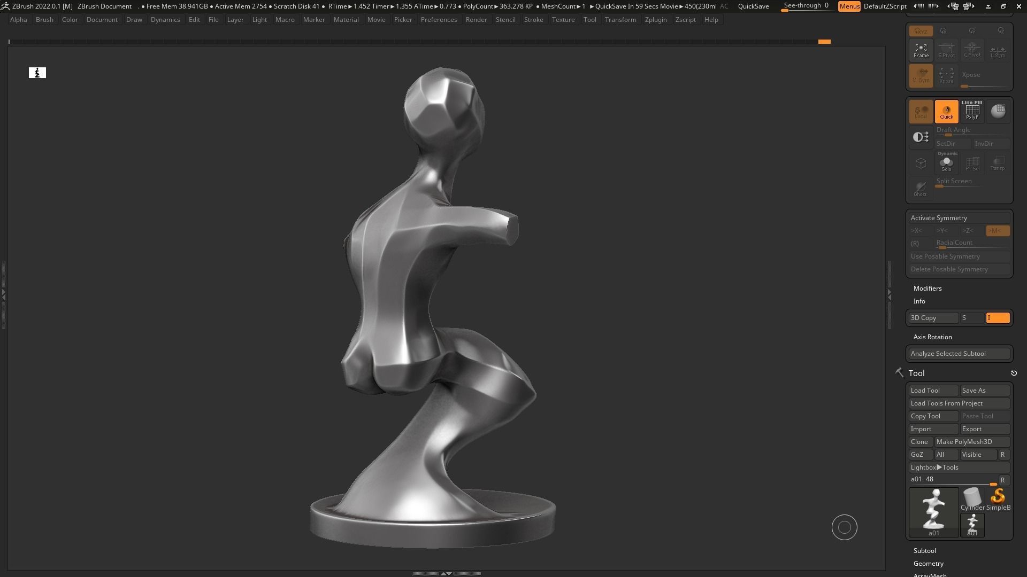Click the Tool palette refresh icon
The height and width of the screenshot is (577, 1027).
pos(1014,373)
